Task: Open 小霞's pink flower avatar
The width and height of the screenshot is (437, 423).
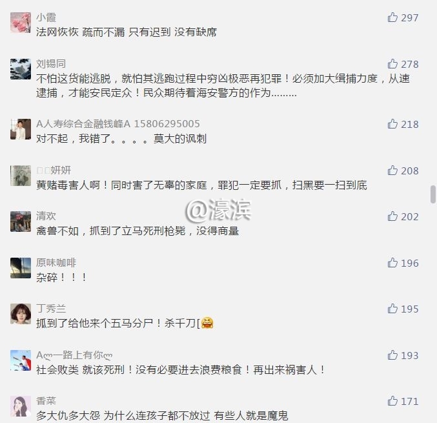Action: [21, 23]
